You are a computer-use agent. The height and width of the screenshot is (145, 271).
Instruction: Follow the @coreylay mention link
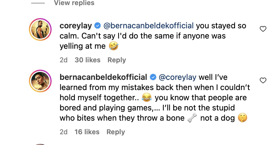coord(177,77)
